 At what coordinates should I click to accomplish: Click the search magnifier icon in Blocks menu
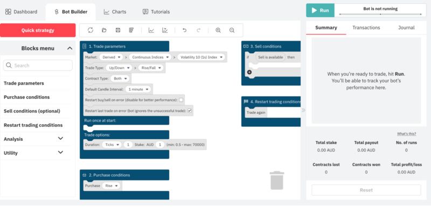pos(9,65)
